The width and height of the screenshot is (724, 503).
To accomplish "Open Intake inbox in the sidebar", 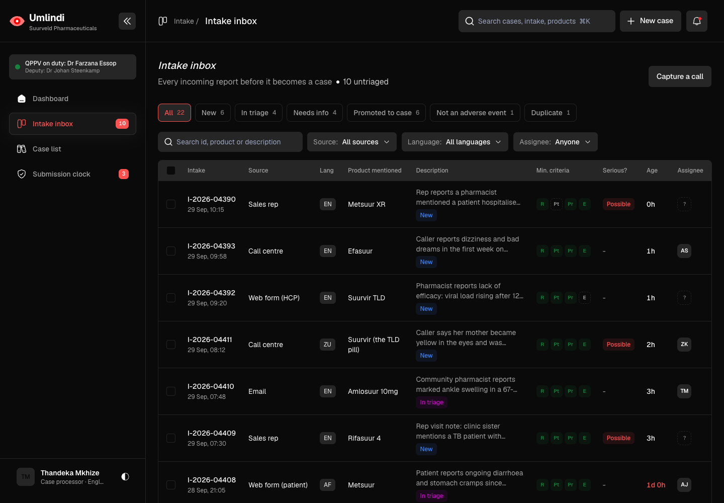I will tap(72, 124).
